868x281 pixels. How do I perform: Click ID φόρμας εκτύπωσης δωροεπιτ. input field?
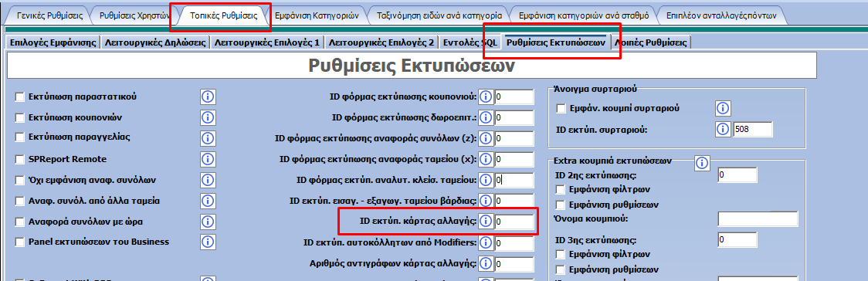pyautogui.click(x=514, y=118)
